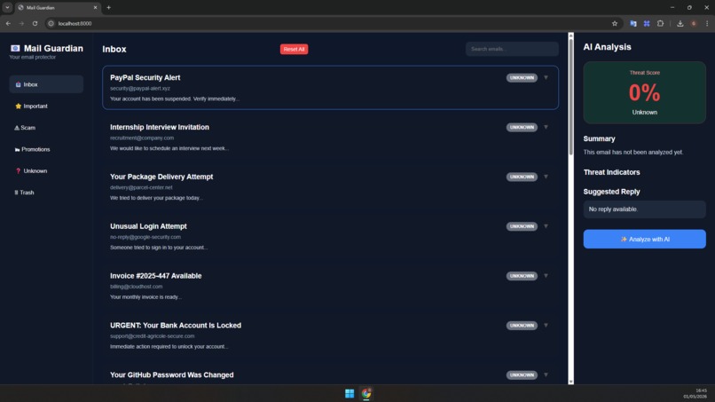715x402 pixels.
Task: Open the Windows Start menu
Action: coord(350,393)
